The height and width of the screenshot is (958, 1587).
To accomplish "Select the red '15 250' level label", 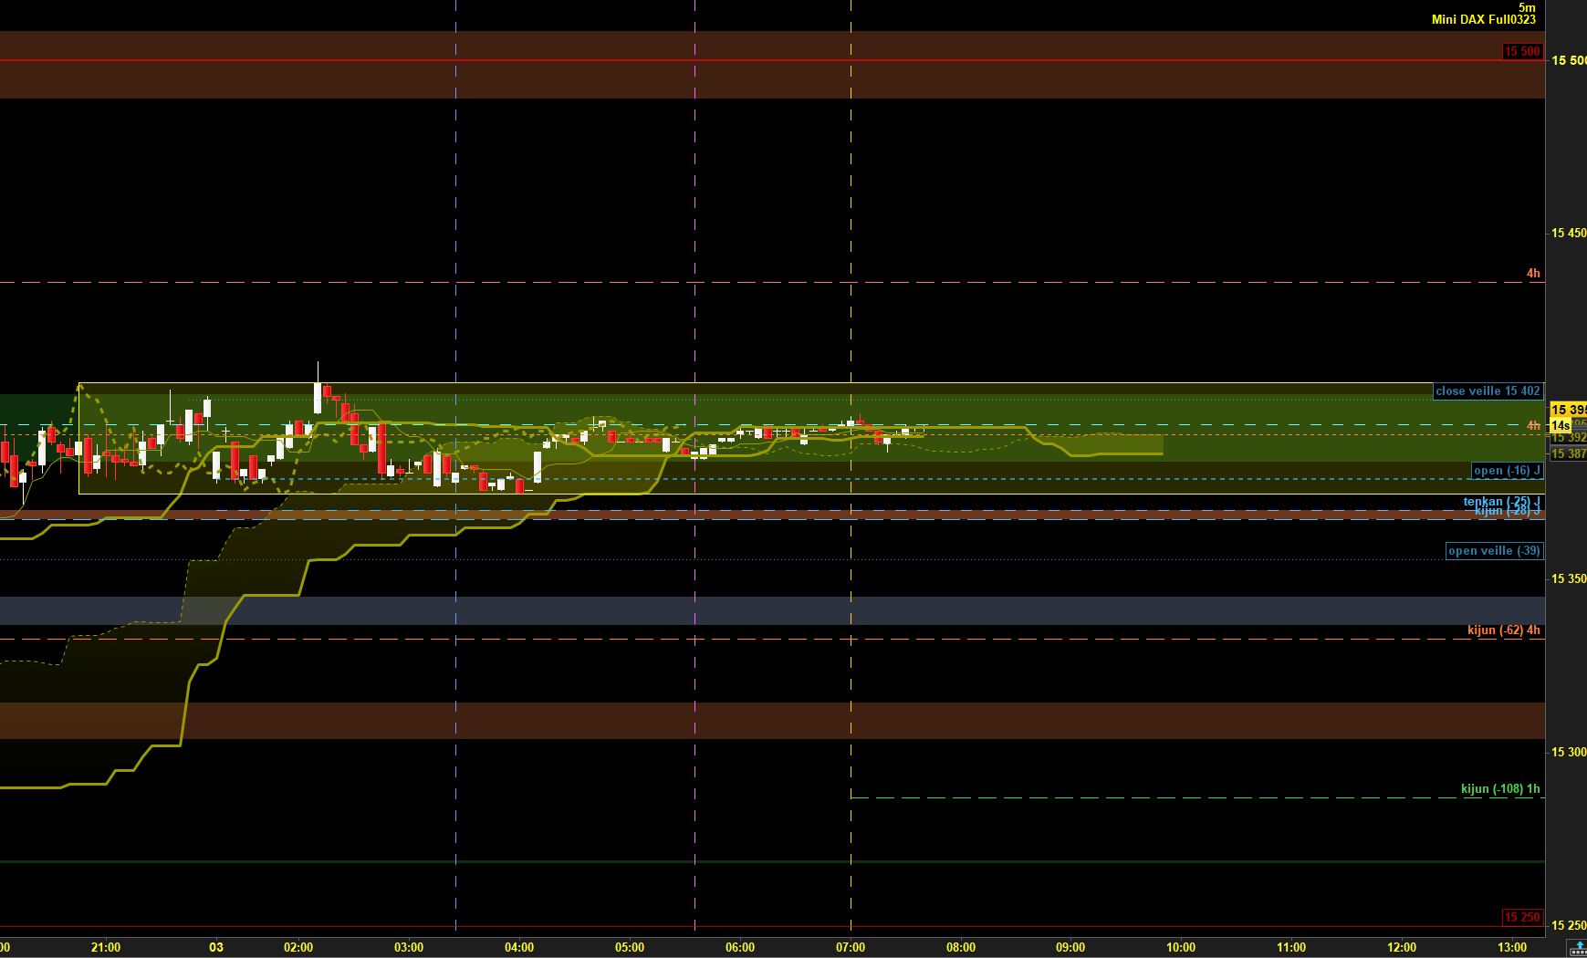I will 1522,917.
